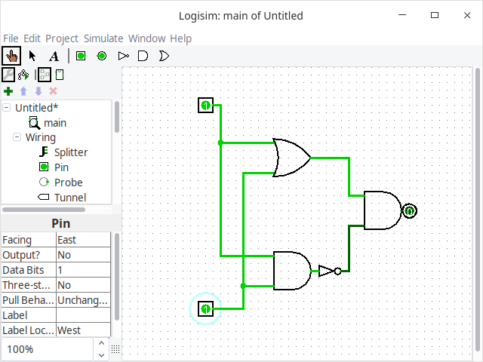Select Splitter in the Wiring library
This screenshot has height=362, width=483.
pyautogui.click(x=70, y=152)
